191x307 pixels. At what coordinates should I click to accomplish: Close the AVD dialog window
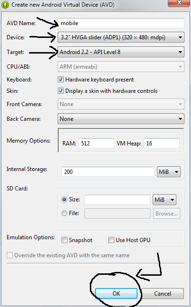click(x=179, y=3)
